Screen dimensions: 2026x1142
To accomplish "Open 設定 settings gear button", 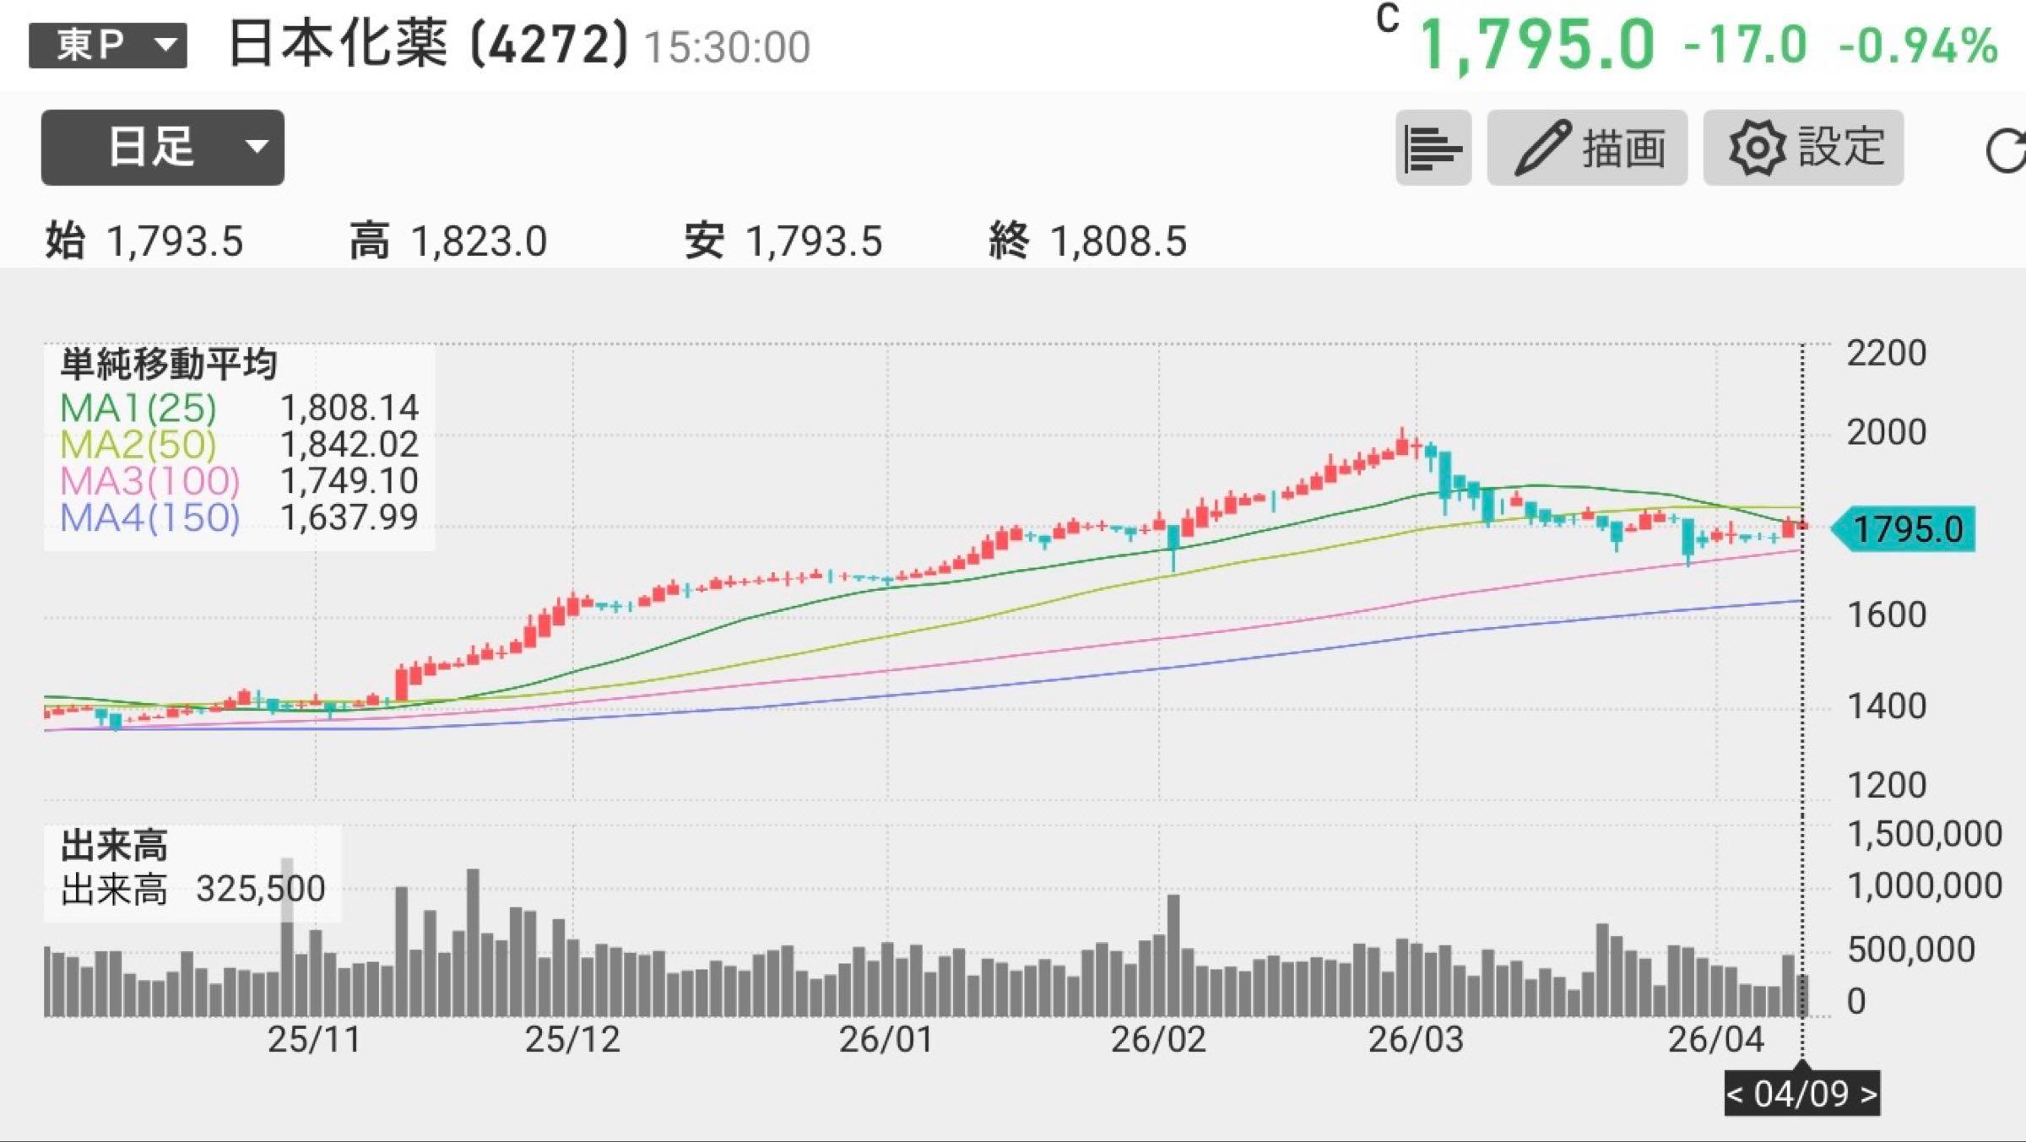I will point(1803,148).
